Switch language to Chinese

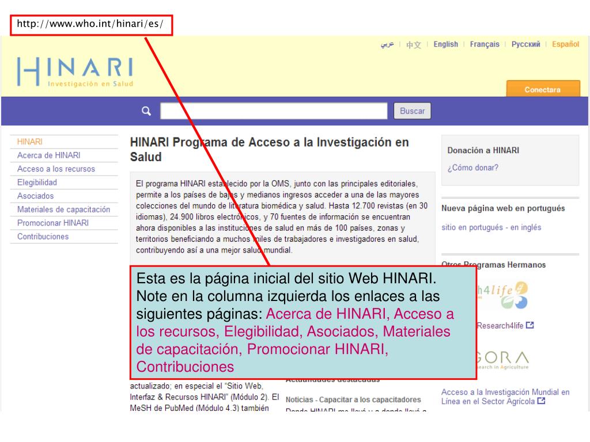(414, 45)
